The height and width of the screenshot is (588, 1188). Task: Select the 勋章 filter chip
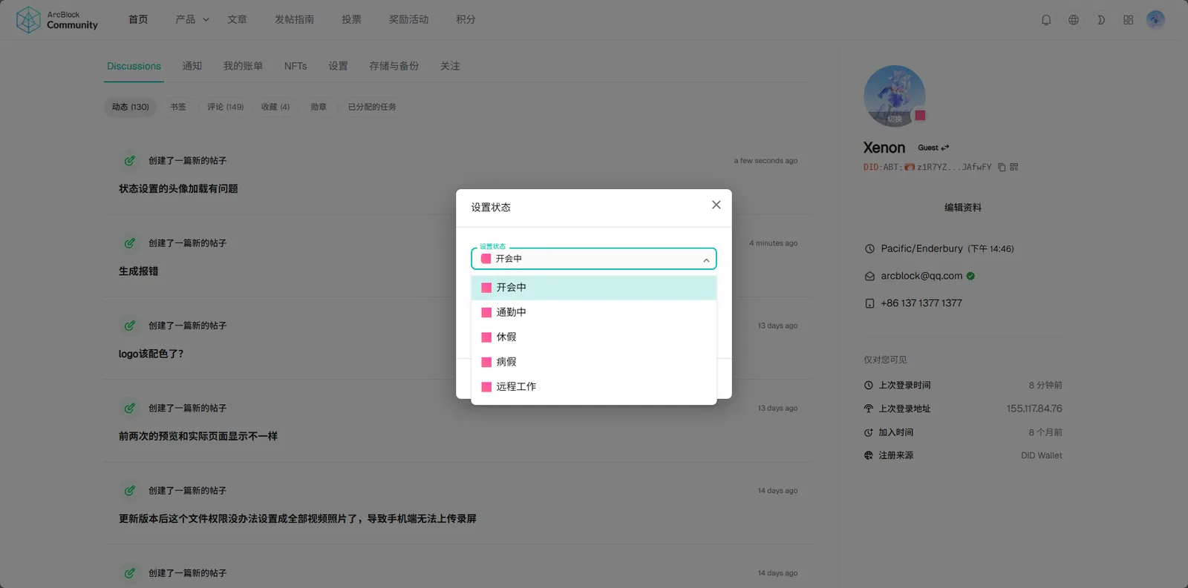click(319, 107)
